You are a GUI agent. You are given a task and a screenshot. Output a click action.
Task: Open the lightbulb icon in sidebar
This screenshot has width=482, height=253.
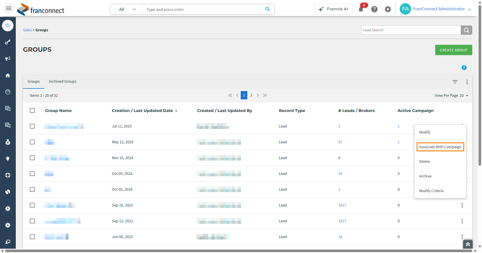pos(8,159)
